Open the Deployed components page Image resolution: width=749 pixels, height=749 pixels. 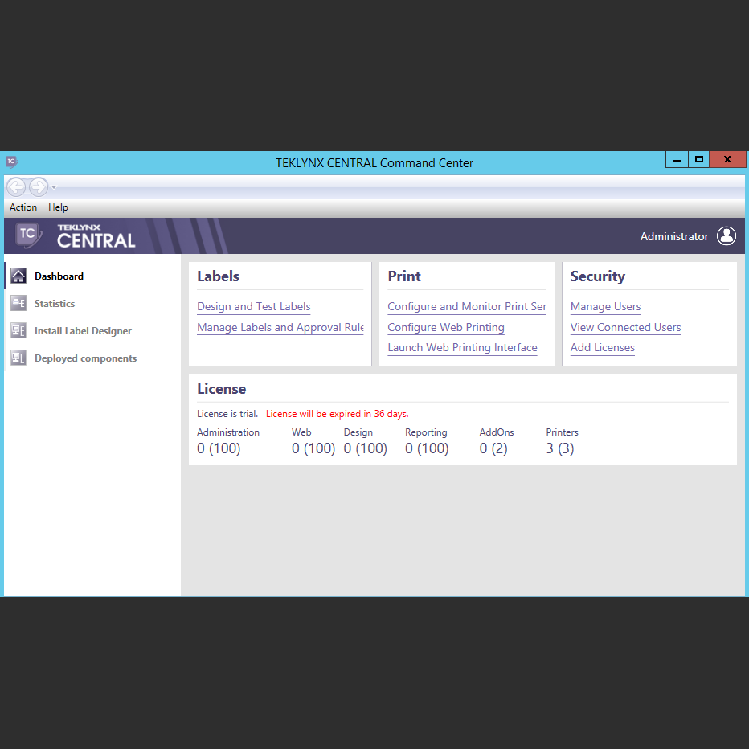pos(85,358)
